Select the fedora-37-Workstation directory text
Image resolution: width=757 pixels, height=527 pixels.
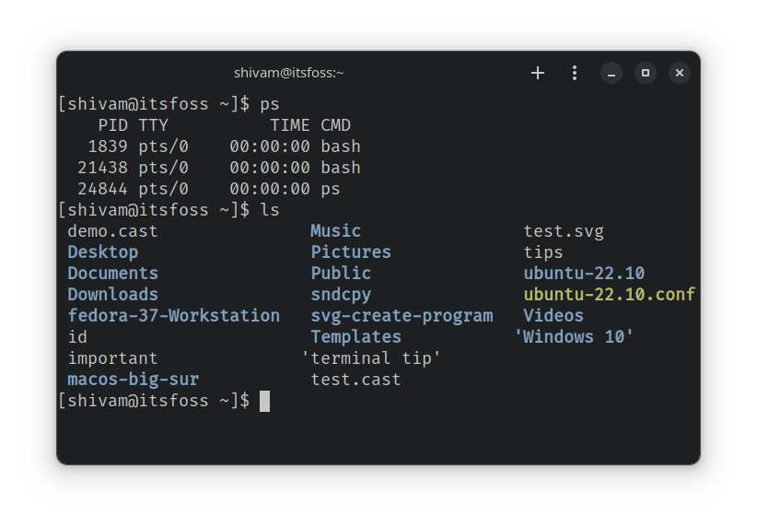pyautogui.click(x=174, y=316)
